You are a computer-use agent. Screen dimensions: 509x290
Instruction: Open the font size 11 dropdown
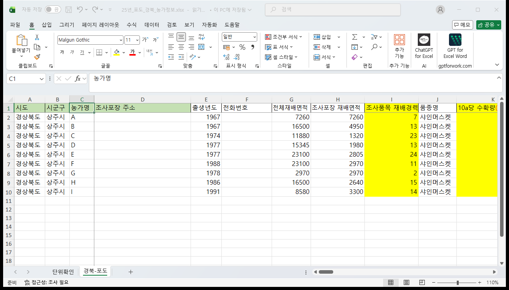tap(137, 40)
